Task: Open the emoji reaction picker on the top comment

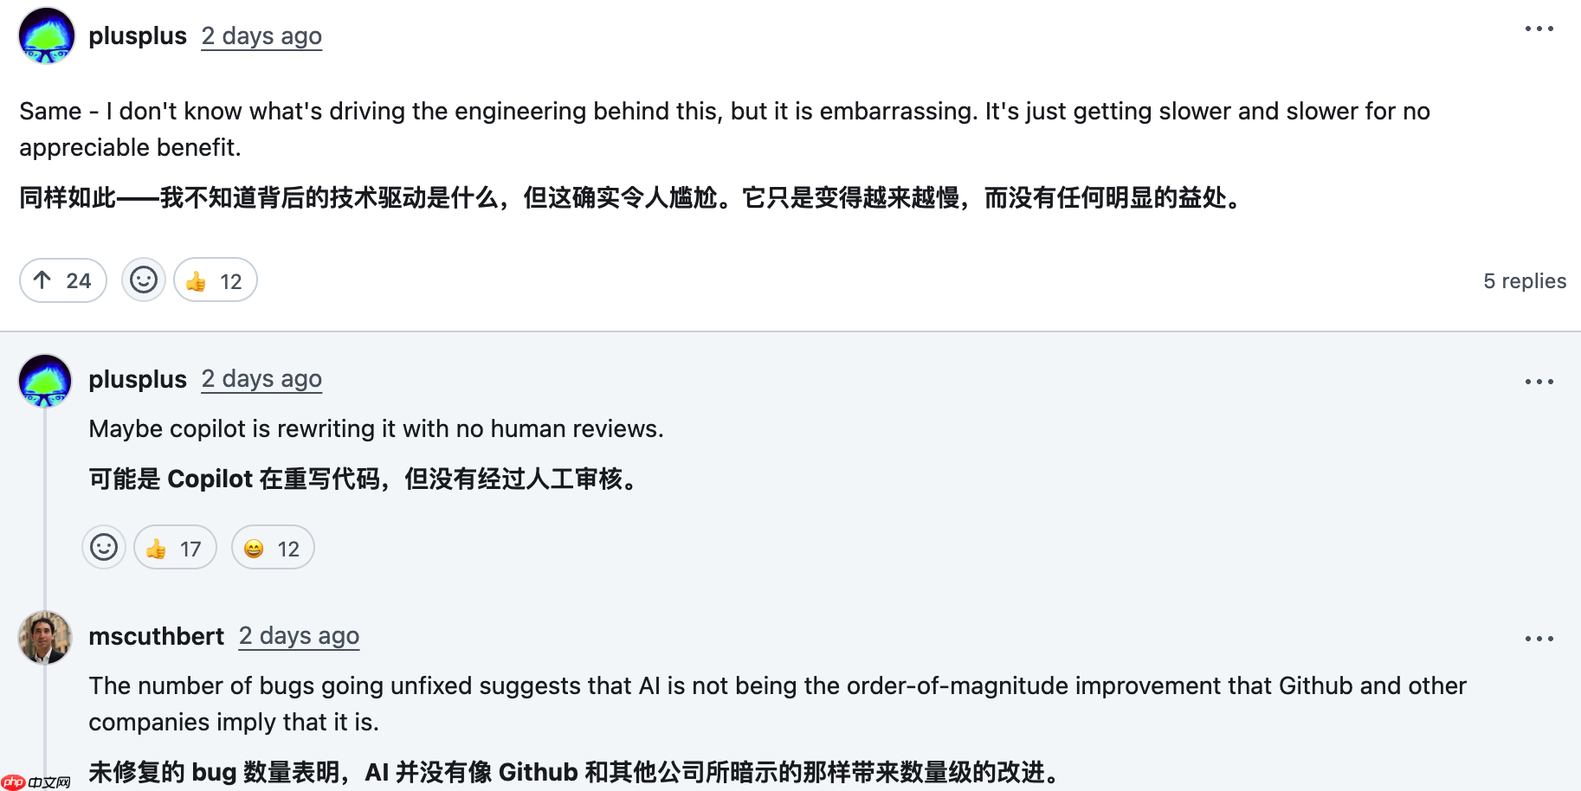Action: click(x=143, y=280)
